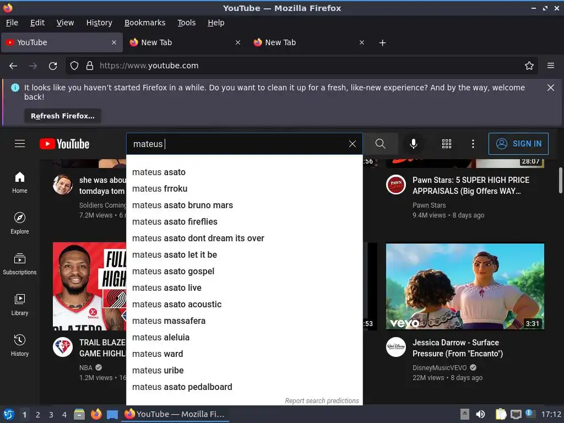
Task: Choose 'mateus asato dont dream its over'
Action: (244, 238)
